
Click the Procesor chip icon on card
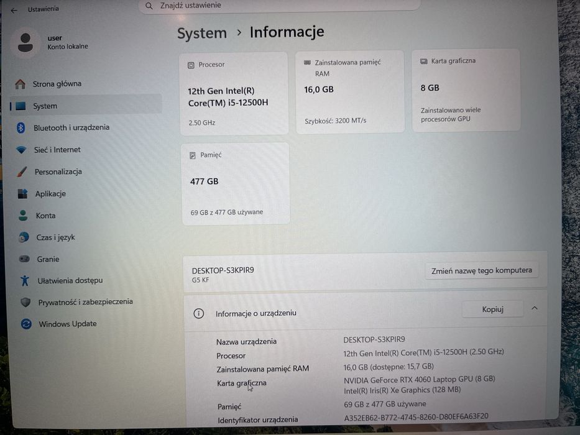[191, 65]
